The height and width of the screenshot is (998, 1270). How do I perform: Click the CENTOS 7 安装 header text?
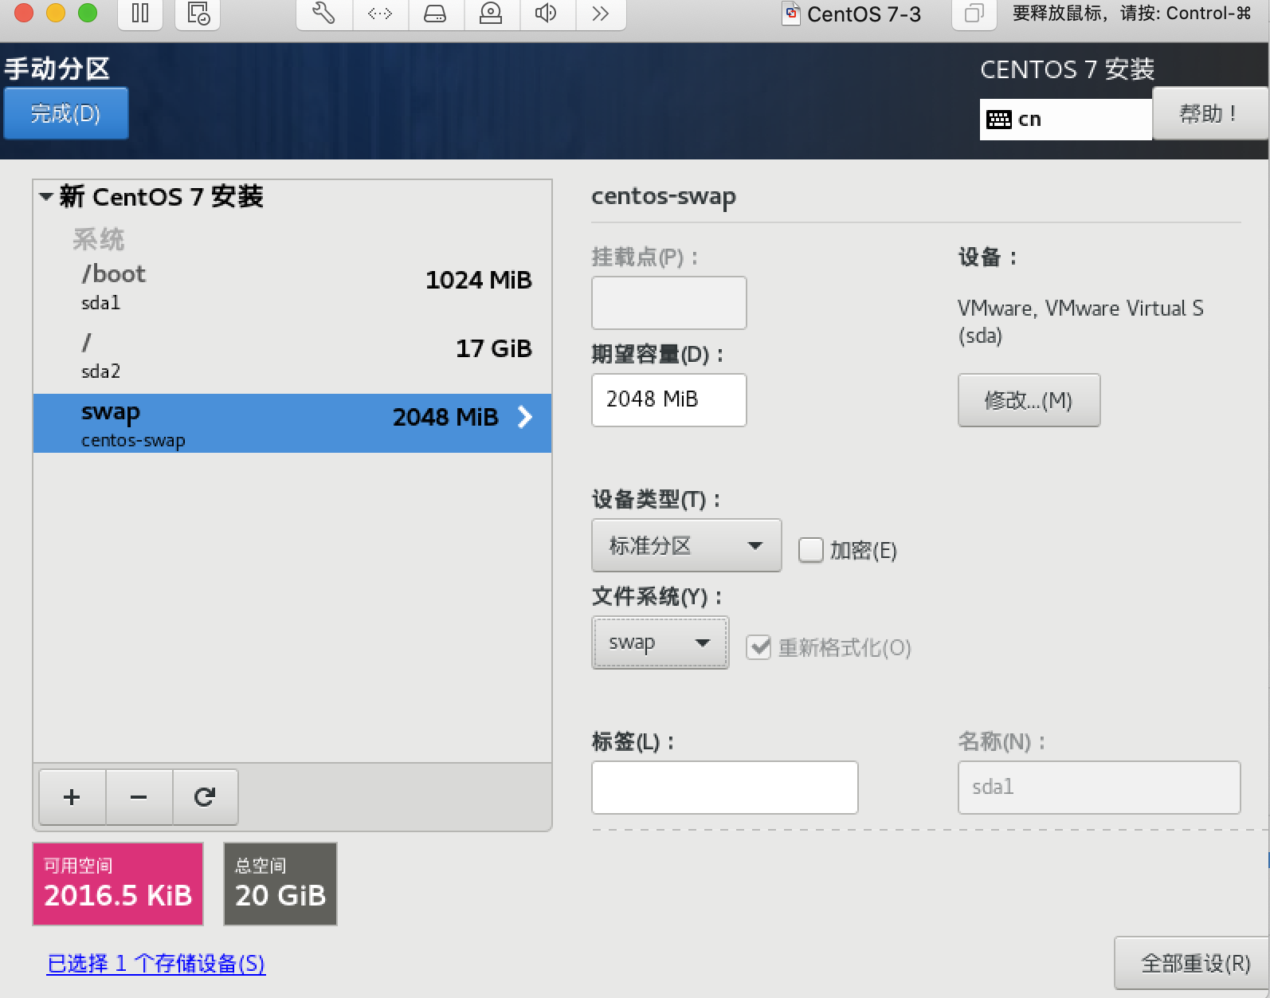1067,69
